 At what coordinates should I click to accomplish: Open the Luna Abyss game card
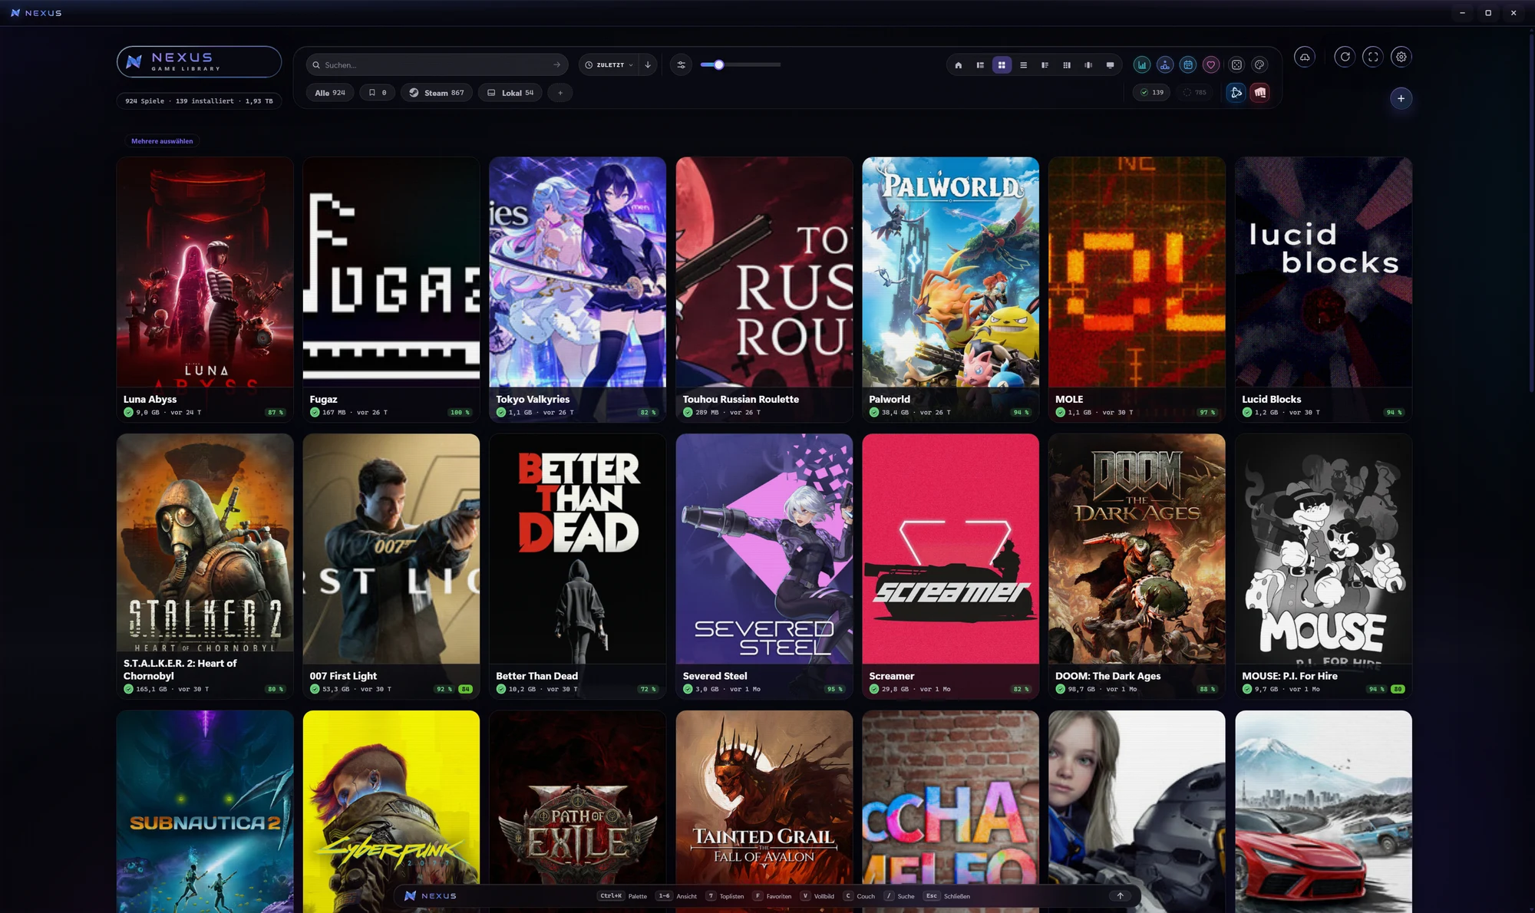(205, 289)
